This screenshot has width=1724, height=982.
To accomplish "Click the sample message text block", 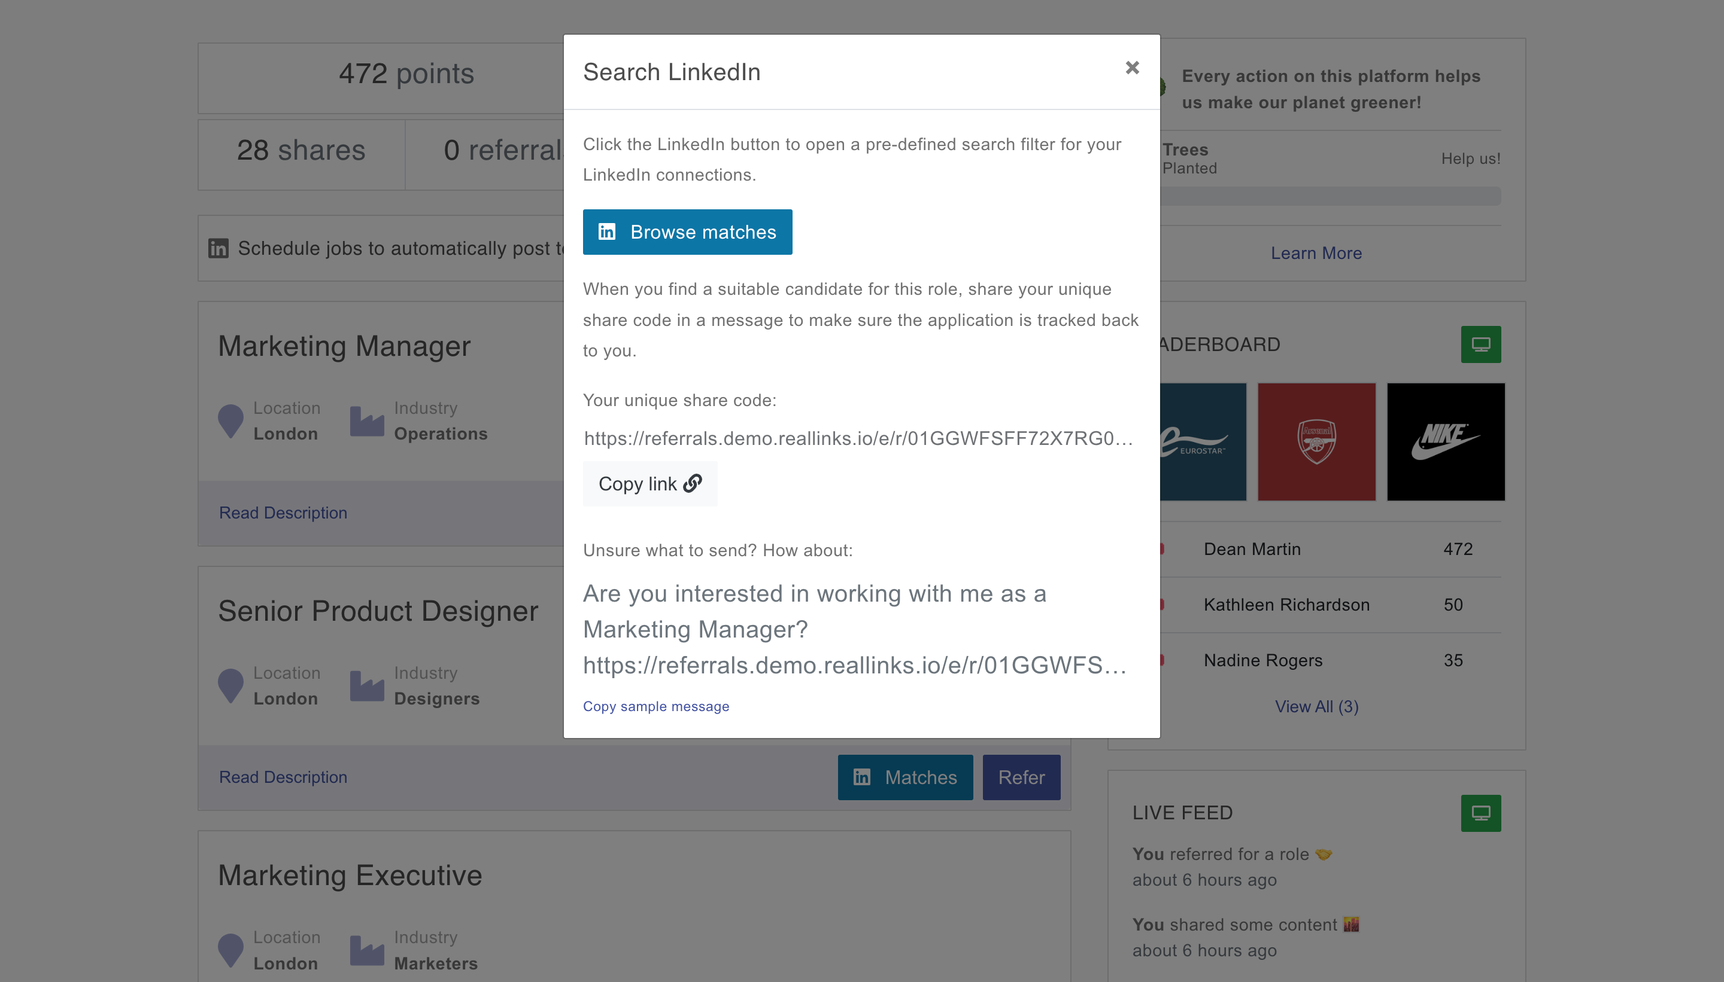I will (854, 629).
